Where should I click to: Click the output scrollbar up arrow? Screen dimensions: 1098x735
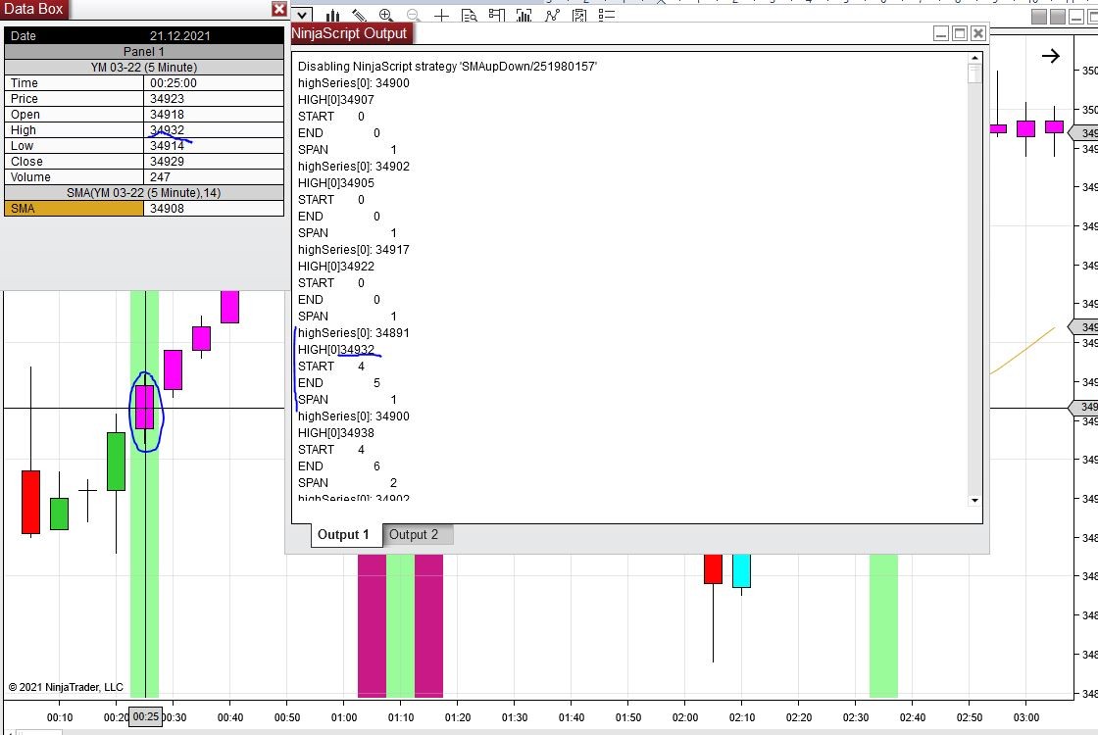click(x=974, y=58)
